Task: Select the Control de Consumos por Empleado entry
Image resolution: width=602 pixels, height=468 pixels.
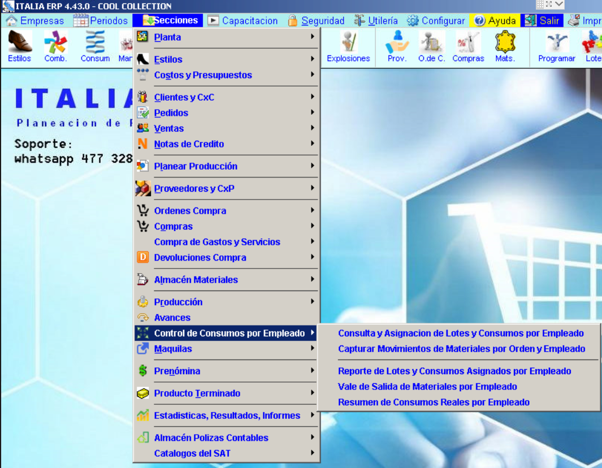Action: pos(226,333)
